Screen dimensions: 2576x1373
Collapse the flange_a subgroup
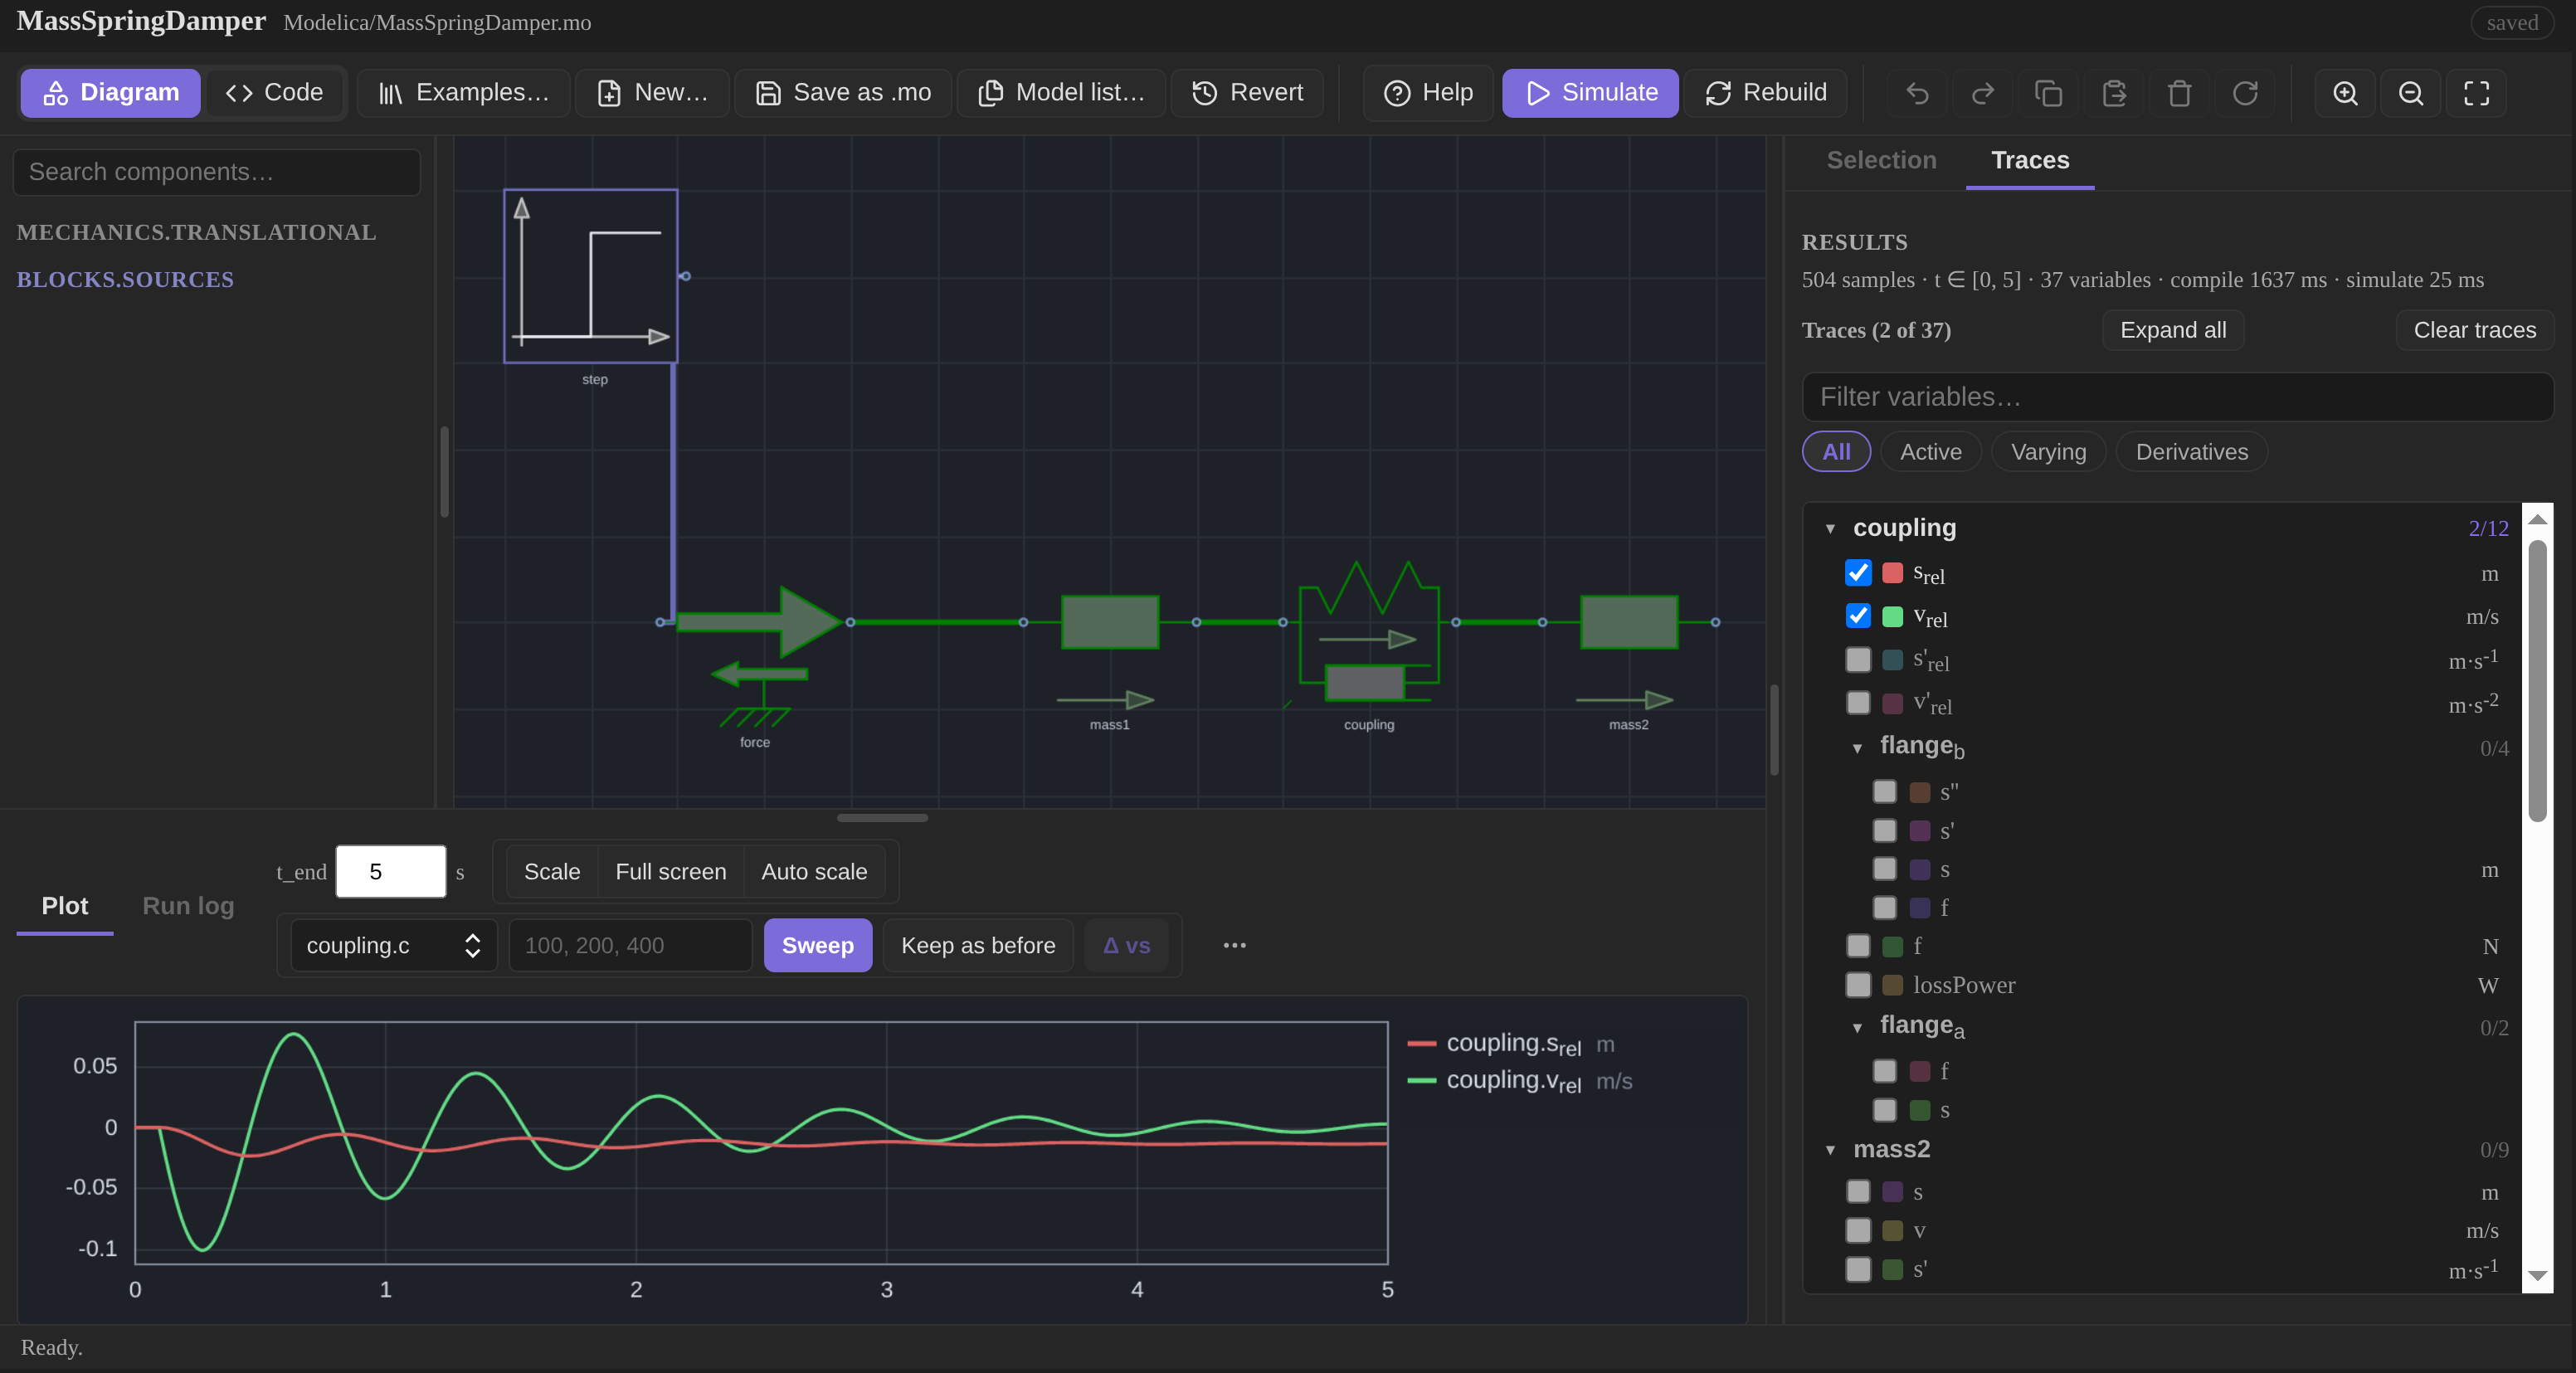(1857, 1027)
